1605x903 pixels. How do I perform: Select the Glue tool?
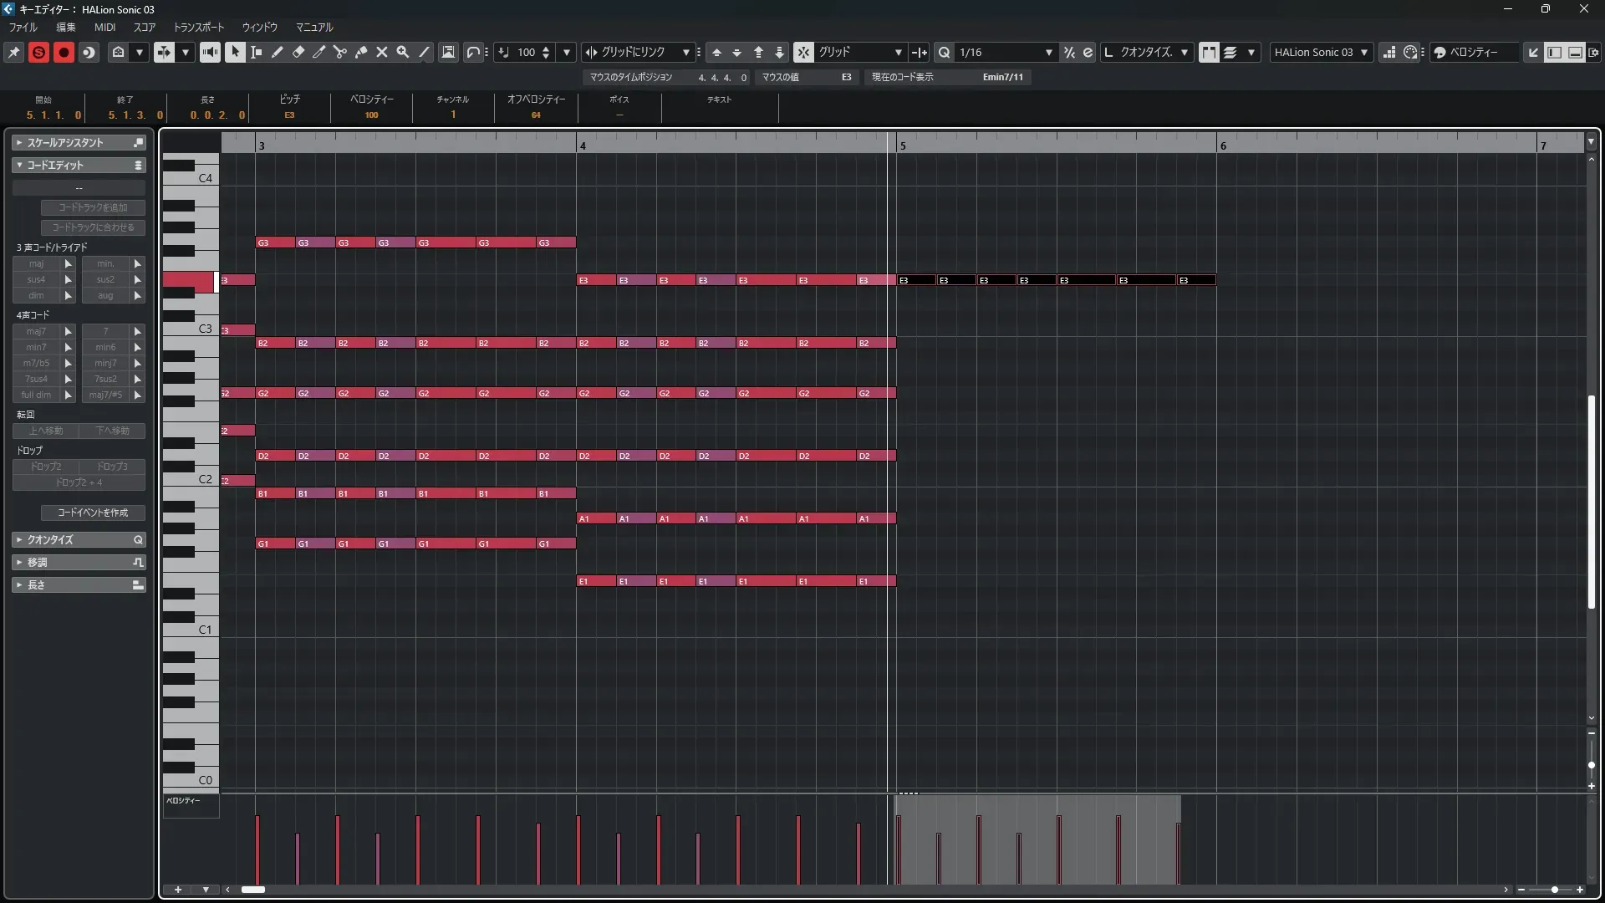360,52
